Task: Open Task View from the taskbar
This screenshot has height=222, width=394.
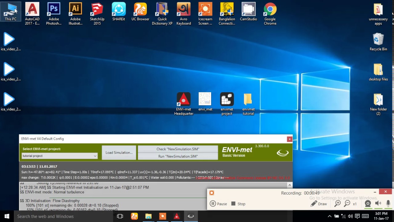Action: point(120,216)
